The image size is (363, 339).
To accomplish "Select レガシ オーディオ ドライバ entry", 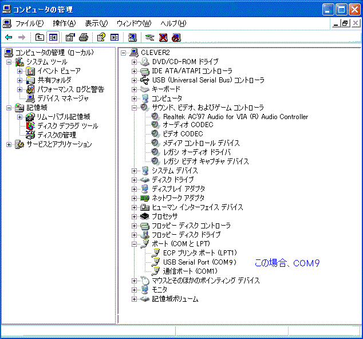I will point(197,152).
